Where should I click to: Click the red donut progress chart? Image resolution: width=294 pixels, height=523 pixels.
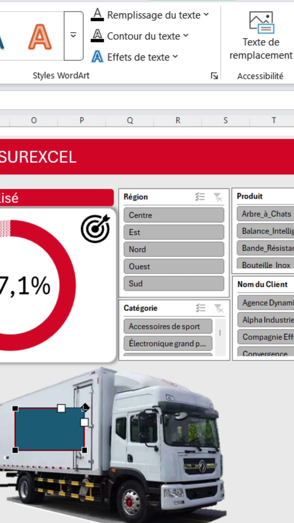[x=68, y=285]
